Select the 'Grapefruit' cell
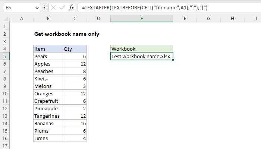 click(48, 101)
